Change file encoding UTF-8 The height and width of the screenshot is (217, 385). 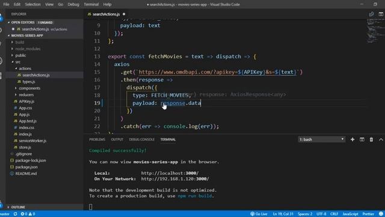(321, 214)
